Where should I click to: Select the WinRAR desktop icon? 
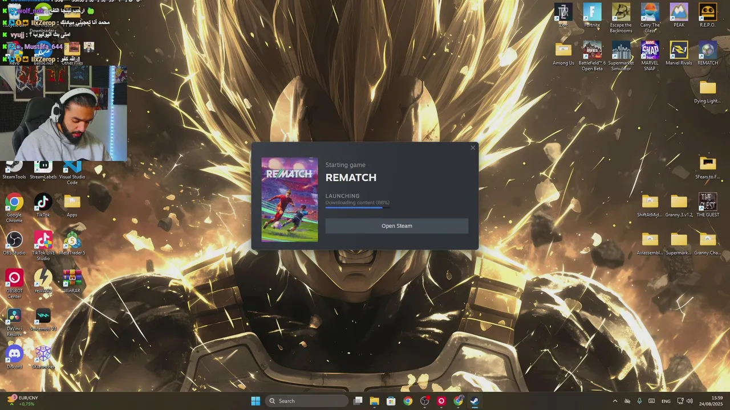click(72, 281)
